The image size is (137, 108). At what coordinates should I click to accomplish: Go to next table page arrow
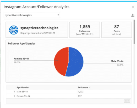click(128, 101)
